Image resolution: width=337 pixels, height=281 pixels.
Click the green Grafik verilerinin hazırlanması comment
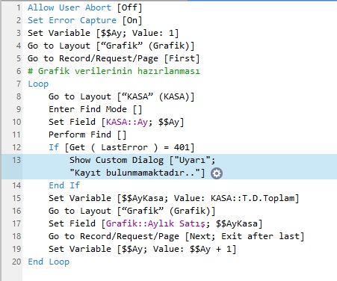114,71
